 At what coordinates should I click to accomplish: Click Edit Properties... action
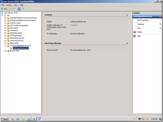tap(144, 20)
